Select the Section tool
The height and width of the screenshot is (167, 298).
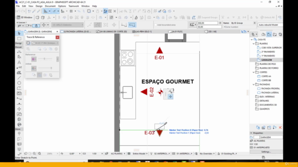click(19, 99)
